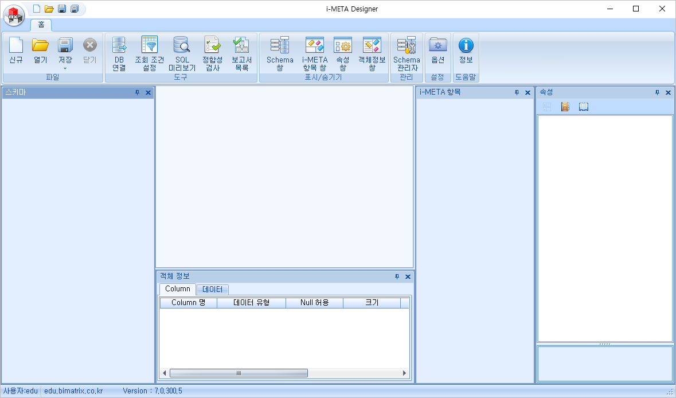
Task: Close the 속성 panel
Action: click(668, 92)
